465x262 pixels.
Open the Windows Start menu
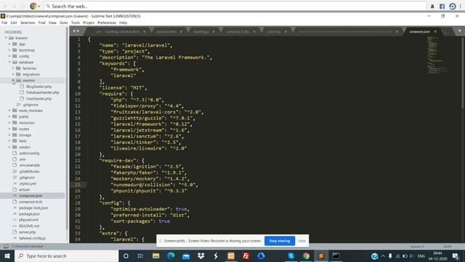tap(7, 255)
